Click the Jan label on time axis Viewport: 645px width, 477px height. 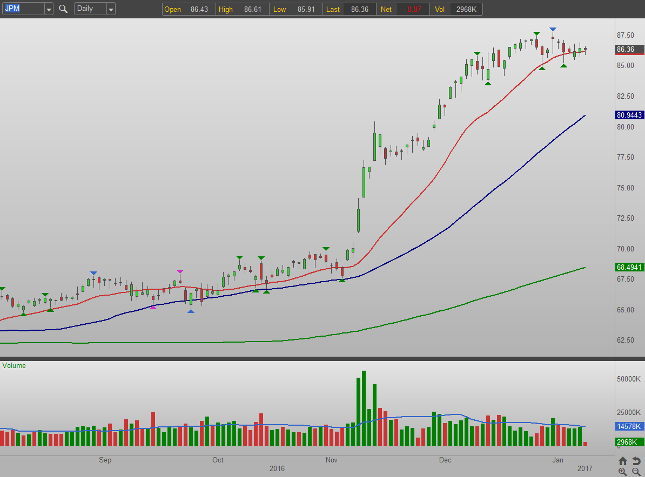pyautogui.click(x=558, y=460)
